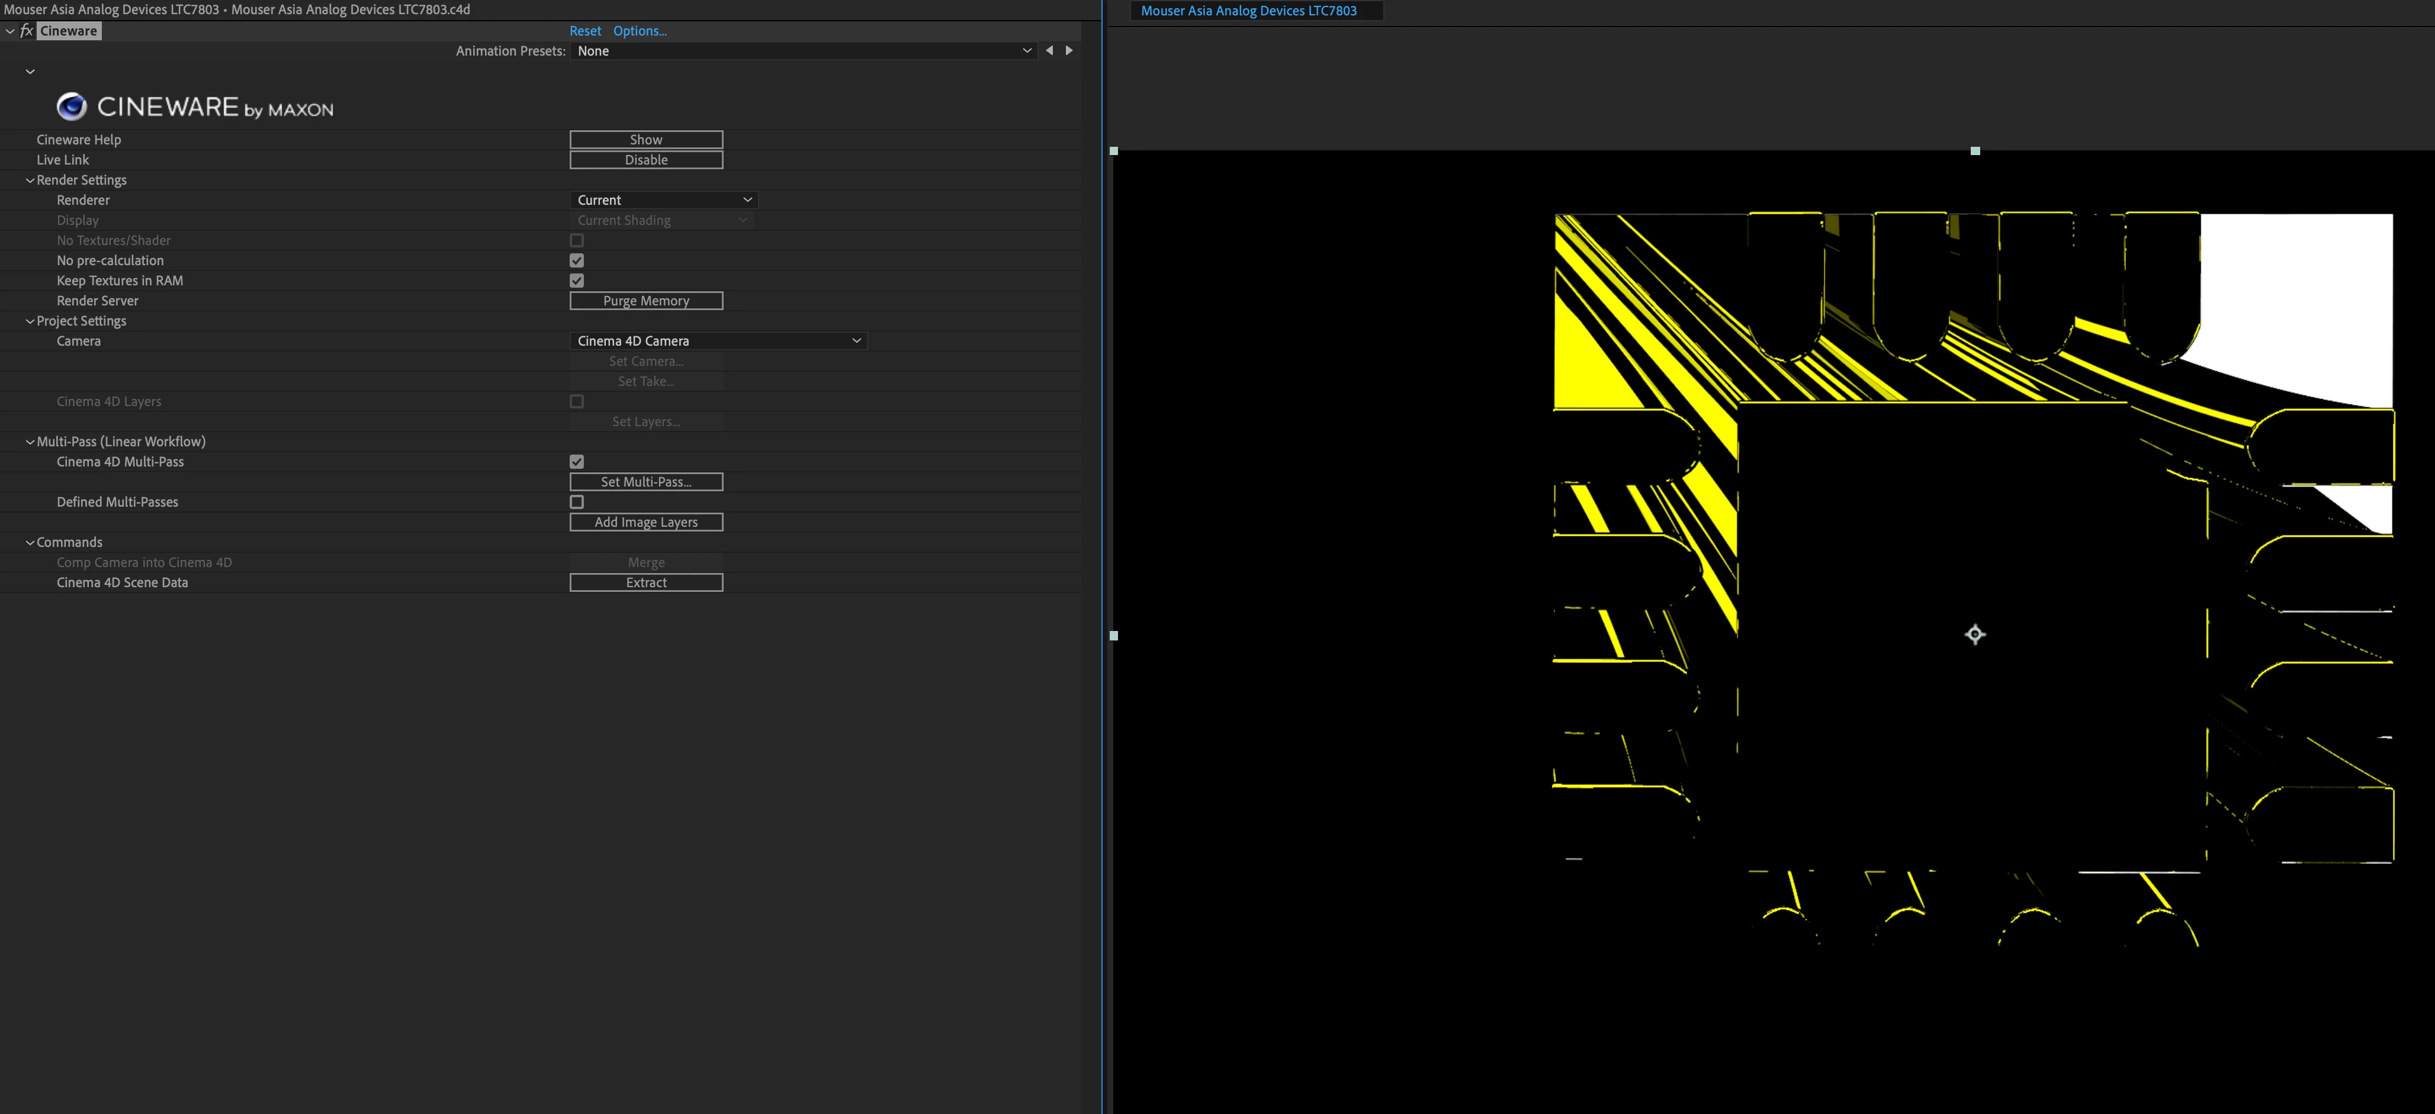The width and height of the screenshot is (2435, 1114).
Task: Click the fx effect toggle icon
Action: tap(27, 31)
